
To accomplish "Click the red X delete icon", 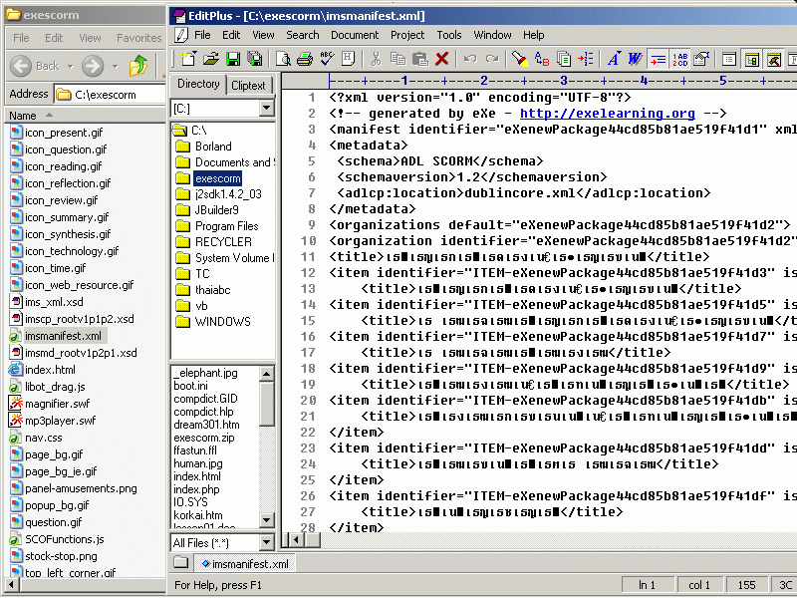I will [442, 59].
